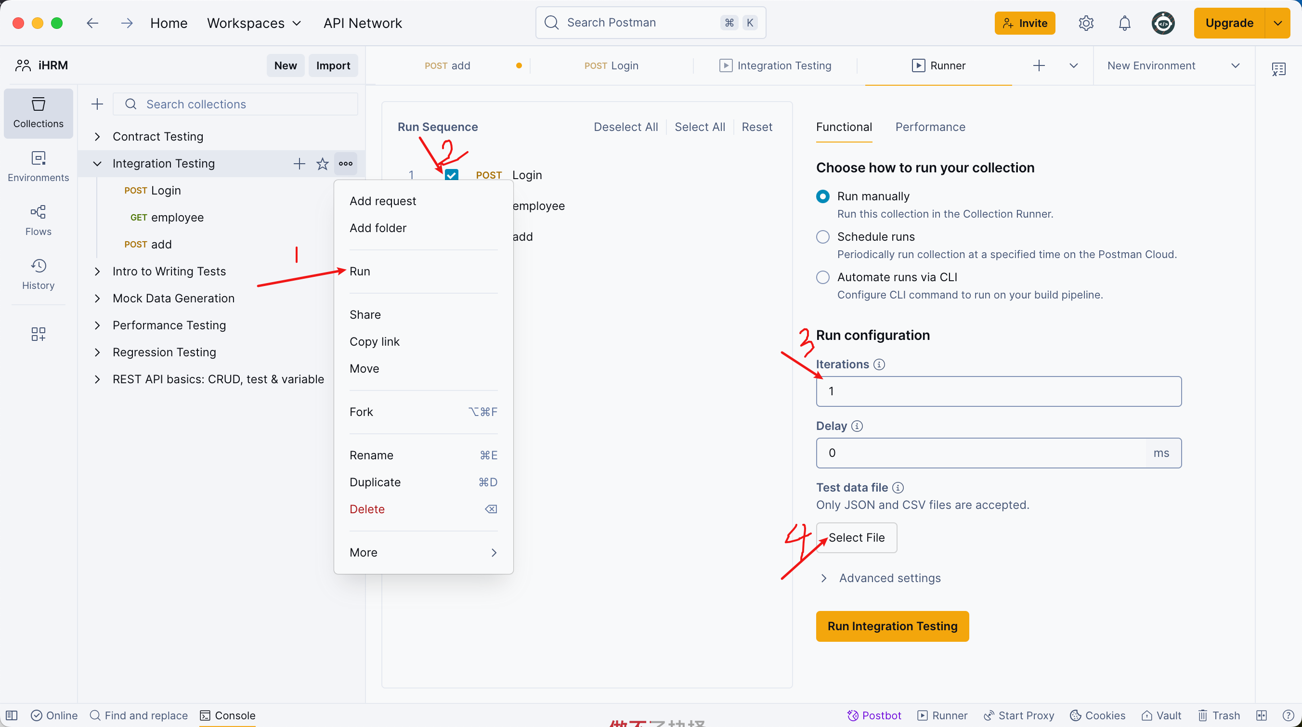Star the Integration Testing collection
Screen dimensions: 1302x727
(322, 164)
